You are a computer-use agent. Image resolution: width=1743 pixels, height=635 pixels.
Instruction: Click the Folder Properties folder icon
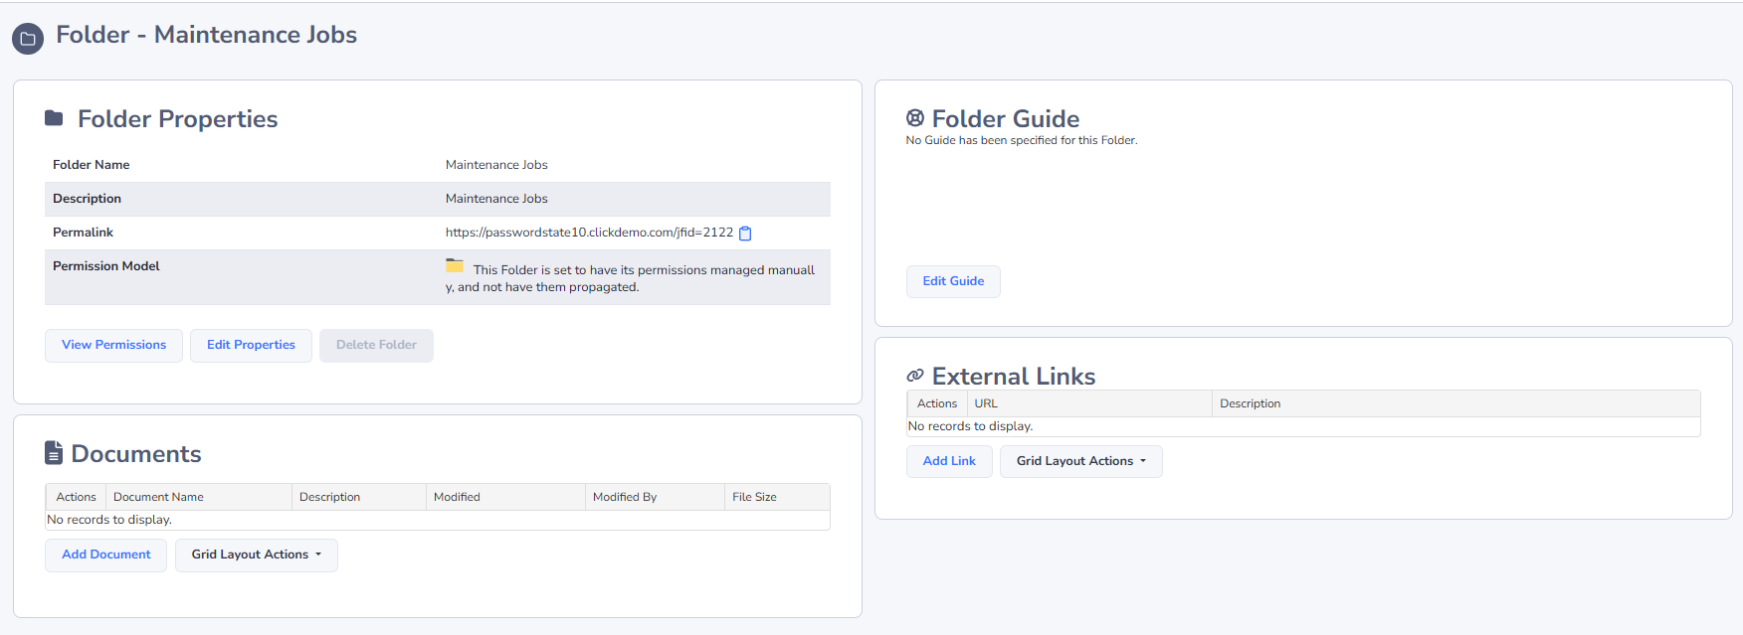pyautogui.click(x=54, y=118)
